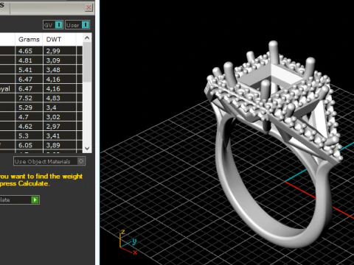Close the metal weight panel
This screenshot has height=265, width=354.
pyautogui.click(x=88, y=8)
